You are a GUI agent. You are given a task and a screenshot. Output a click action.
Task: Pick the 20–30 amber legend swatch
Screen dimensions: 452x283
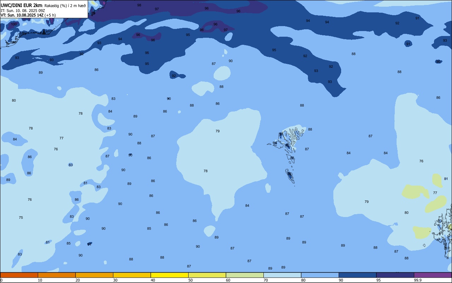[x=94, y=275]
